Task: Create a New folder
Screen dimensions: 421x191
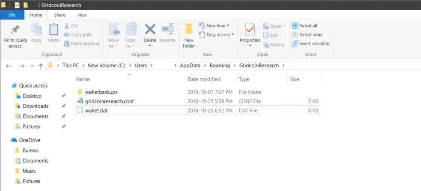Action: pyautogui.click(x=189, y=36)
